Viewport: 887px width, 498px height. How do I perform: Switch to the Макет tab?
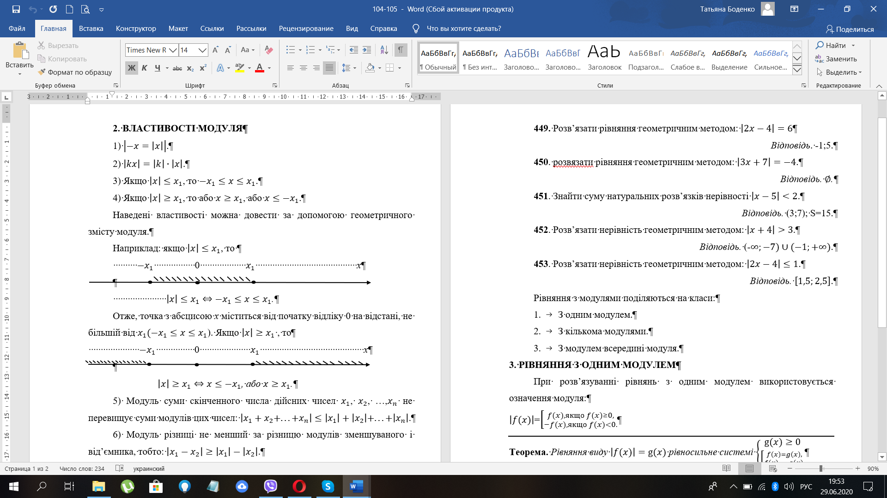tap(178, 29)
